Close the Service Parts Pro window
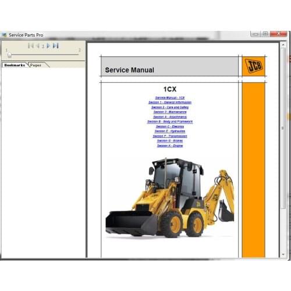 pyautogui.click(x=279, y=34)
